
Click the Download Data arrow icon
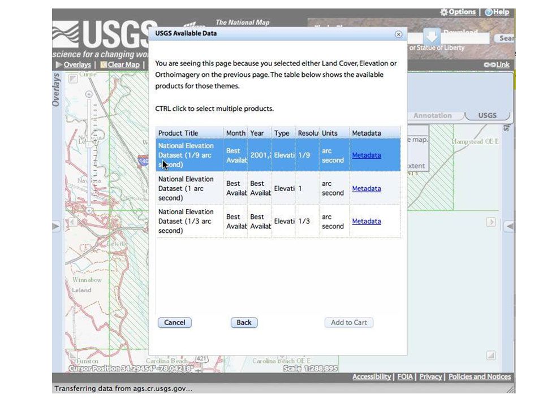(432, 36)
